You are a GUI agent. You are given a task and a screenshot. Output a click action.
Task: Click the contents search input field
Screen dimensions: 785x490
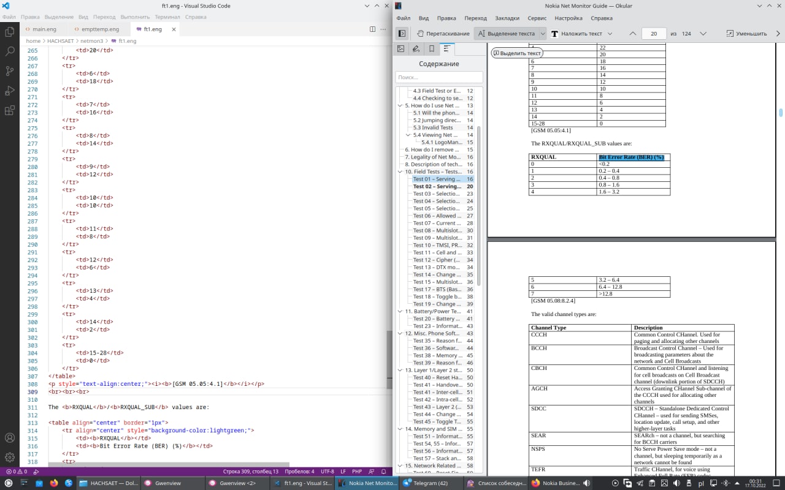coord(438,77)
